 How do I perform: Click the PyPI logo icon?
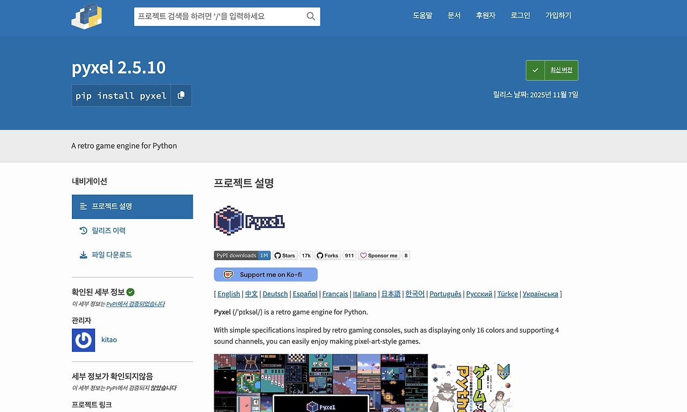(x=86, y=16)
